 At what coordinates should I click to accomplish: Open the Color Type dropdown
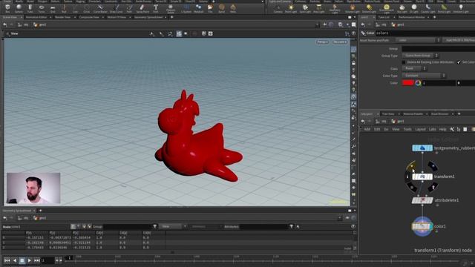tap(424, 76)
